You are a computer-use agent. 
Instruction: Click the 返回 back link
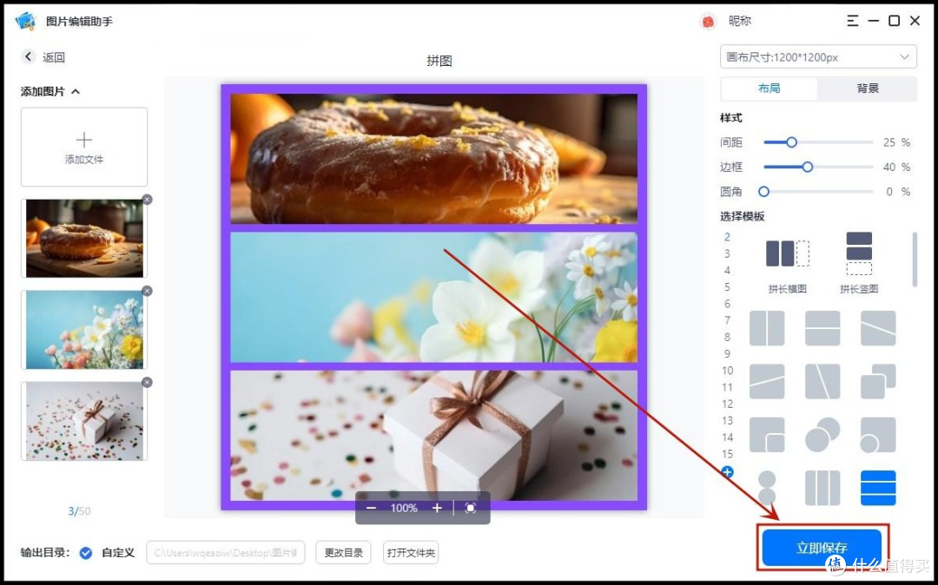(54, 57)
